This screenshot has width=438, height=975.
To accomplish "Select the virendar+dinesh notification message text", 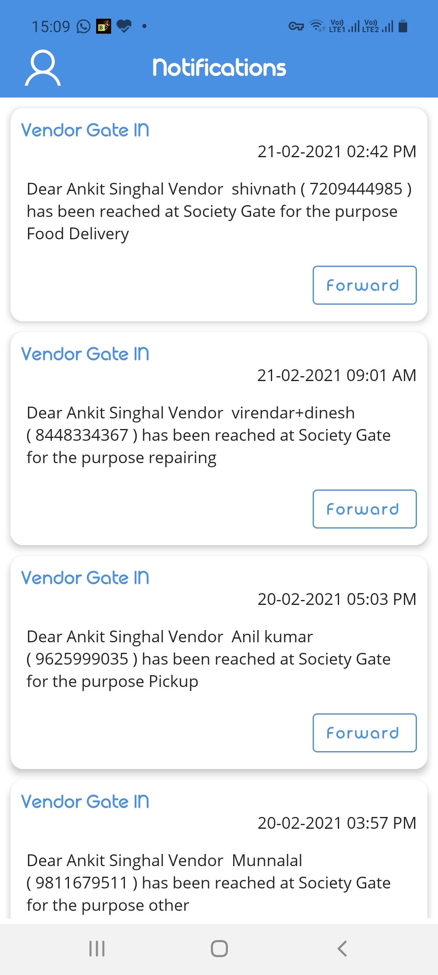I will point(209,435).
